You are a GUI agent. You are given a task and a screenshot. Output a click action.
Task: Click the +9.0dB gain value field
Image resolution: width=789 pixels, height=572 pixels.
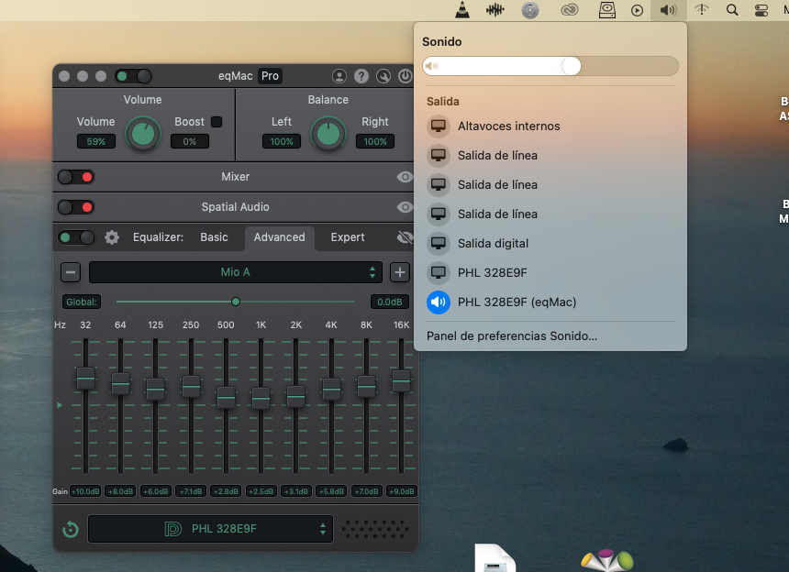pyautogui.click(x=401, y=491)
